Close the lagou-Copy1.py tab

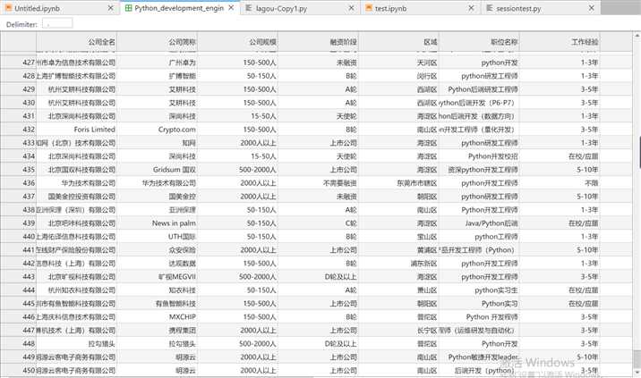(x=351, y=8)
